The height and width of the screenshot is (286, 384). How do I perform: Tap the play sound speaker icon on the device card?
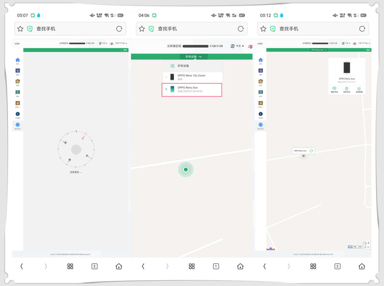[334, 88]
